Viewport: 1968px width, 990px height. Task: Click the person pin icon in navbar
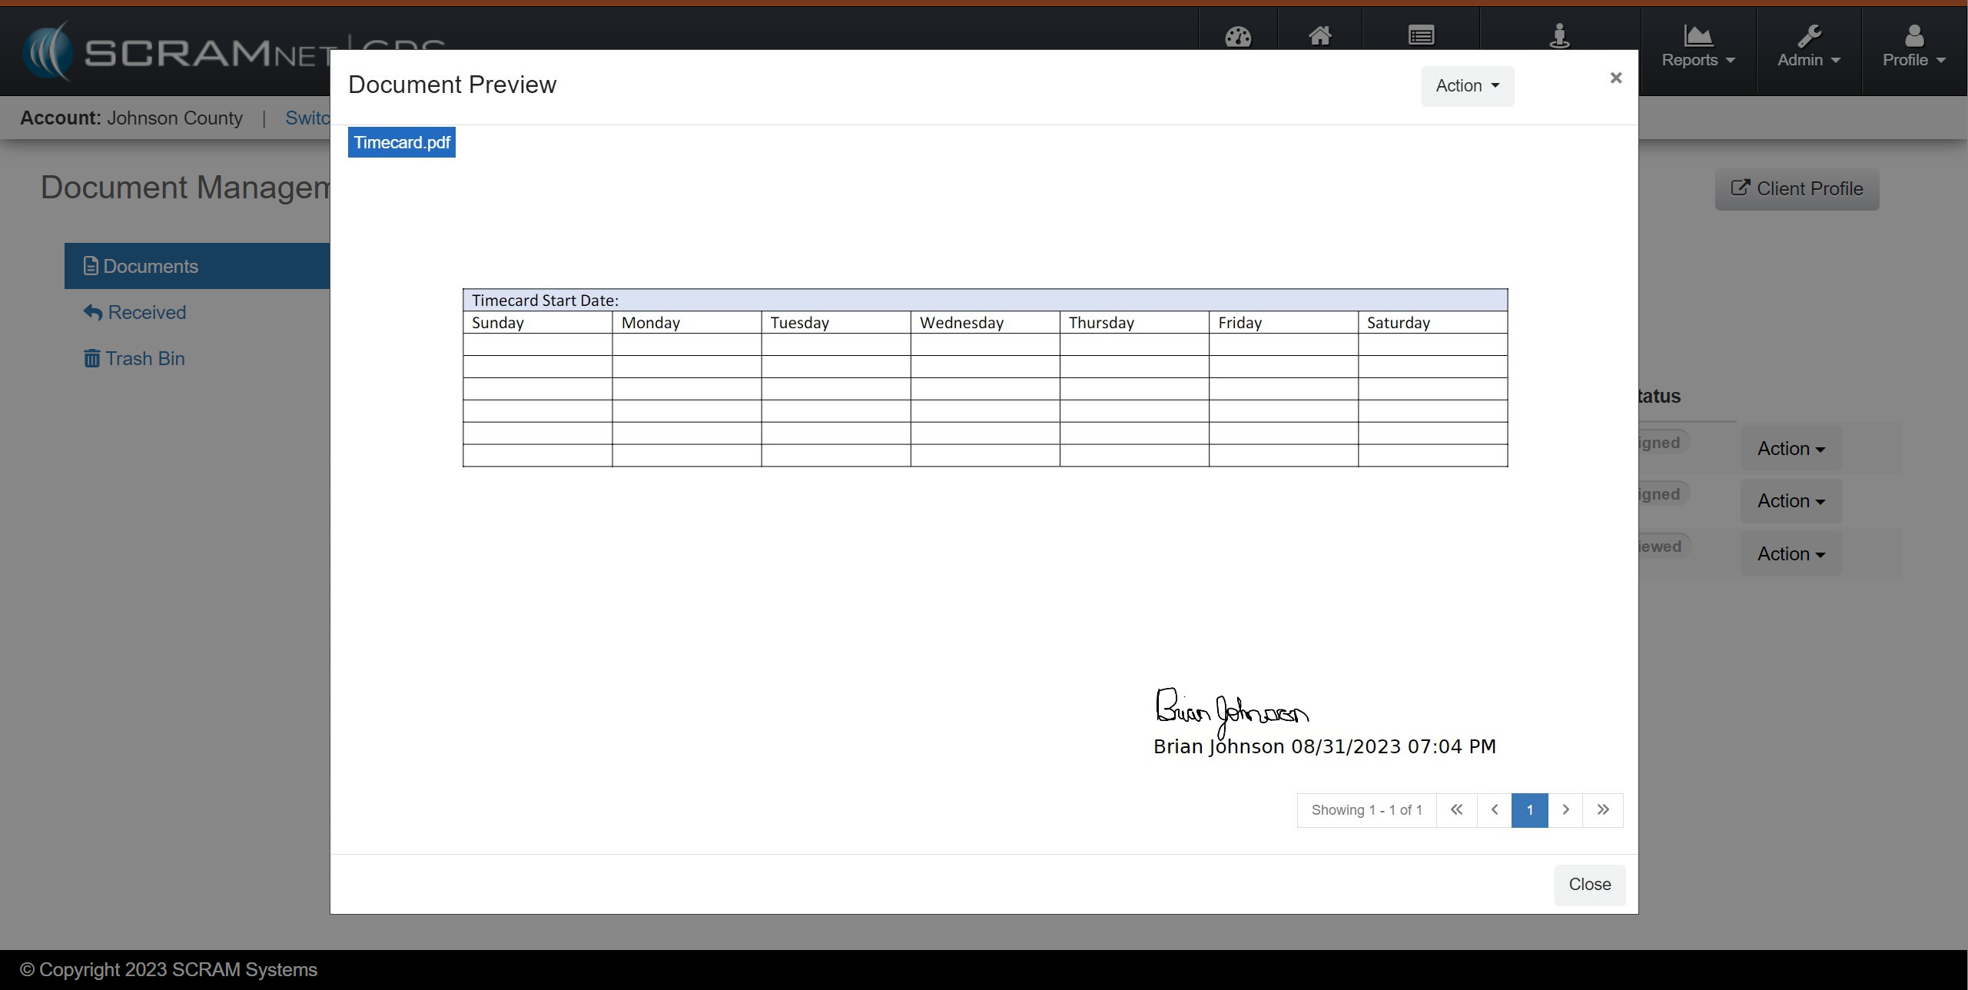tap(1559, 35)
